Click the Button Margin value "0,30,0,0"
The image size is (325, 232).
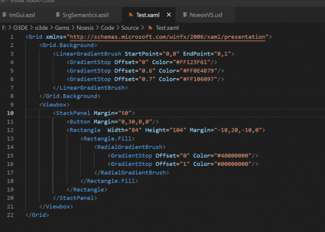tap(135, 121)
